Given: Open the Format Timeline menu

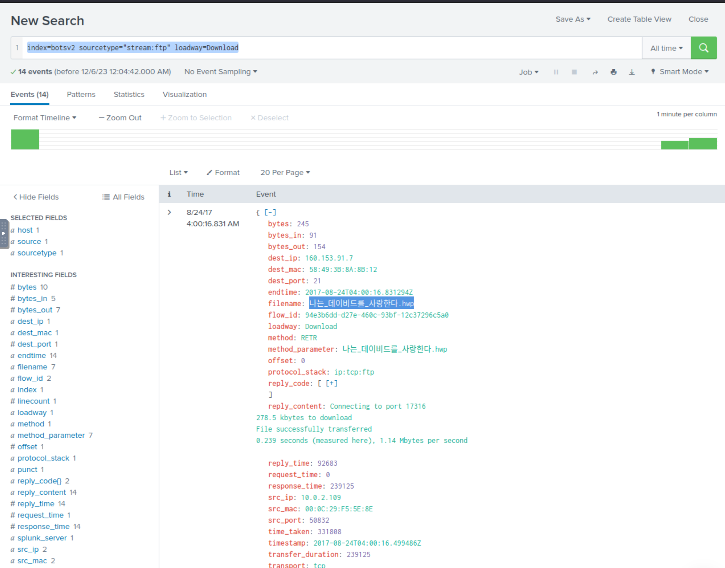Looking at the screenshot, I should (45, 118).
